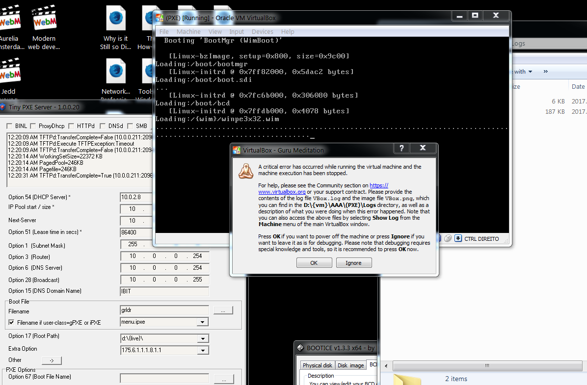Open the Modern web deve... WebM icon
The height and width of the screenshot is (385, 587).
[x=44, y=27]
